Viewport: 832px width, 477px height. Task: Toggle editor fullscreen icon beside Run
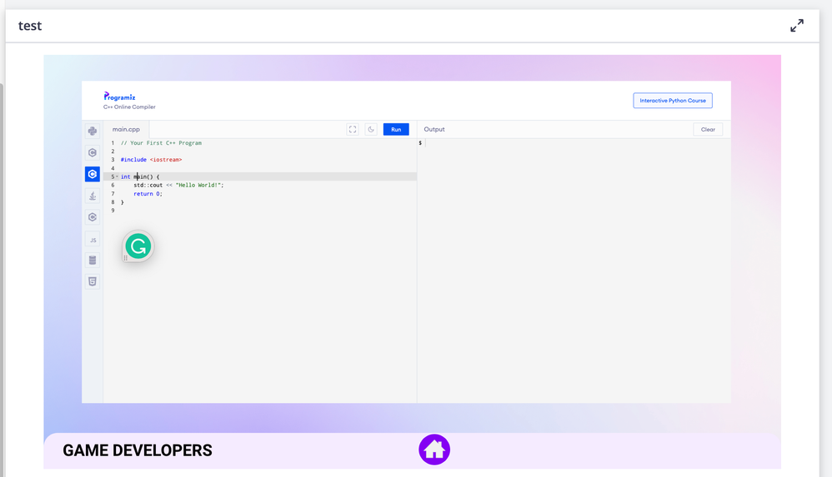coord(353,129)
